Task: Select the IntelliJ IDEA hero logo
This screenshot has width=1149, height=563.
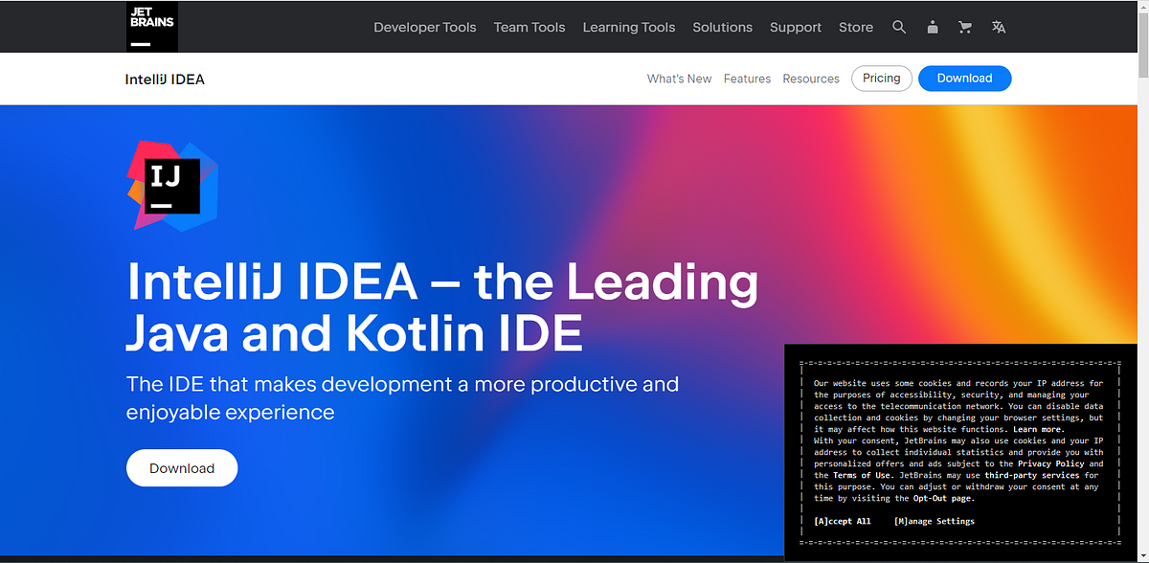Action: [x=172, y=186]
